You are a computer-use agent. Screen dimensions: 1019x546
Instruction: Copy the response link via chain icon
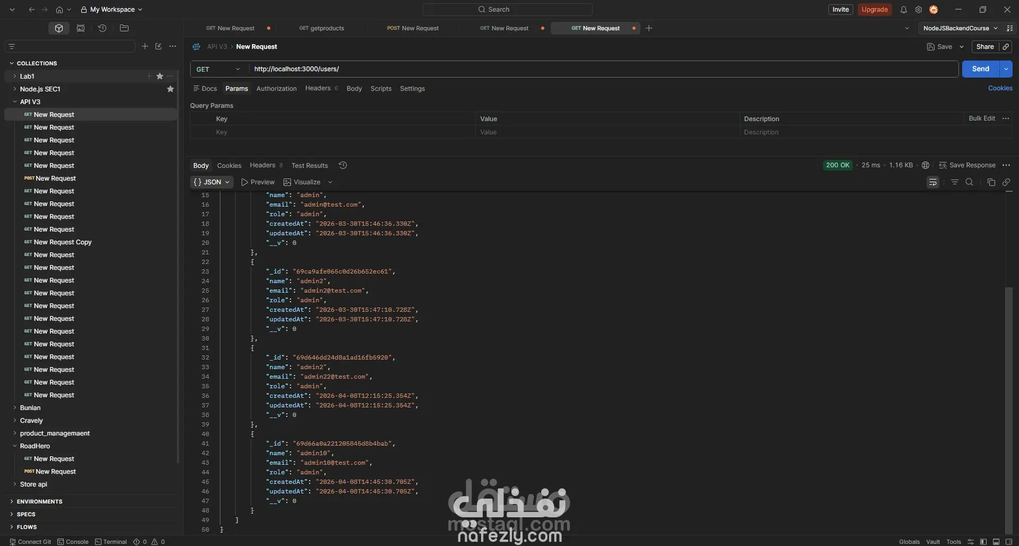[1006, 182]
